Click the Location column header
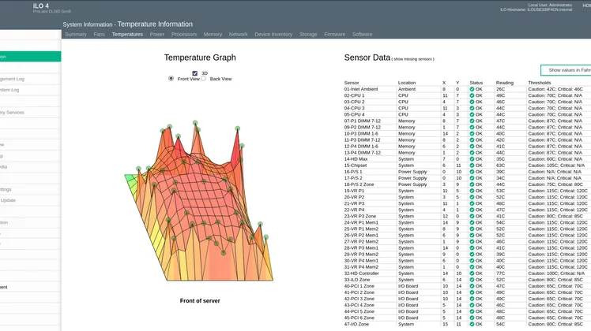Viewport: 591px width, 331px height. click(407, 83)
